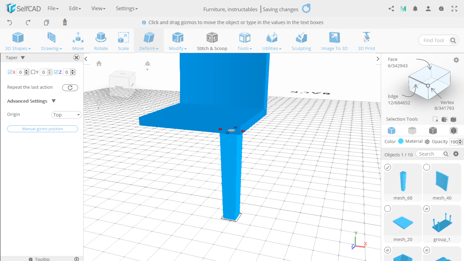Open the Modify dropdown
The image size is (464, 261).
tap(178, 41)
